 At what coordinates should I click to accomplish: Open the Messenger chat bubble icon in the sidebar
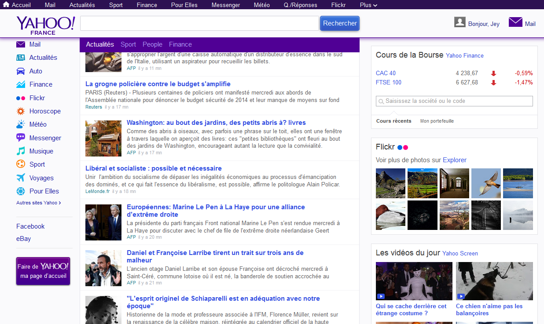(21, 138)
